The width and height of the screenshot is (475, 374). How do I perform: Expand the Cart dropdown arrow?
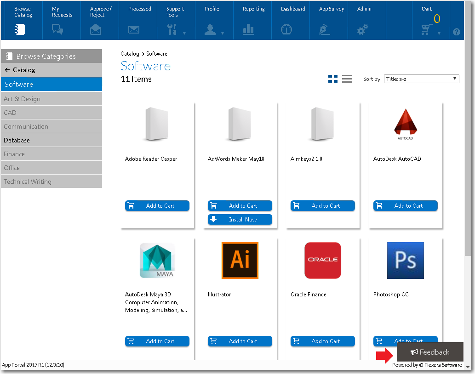[x=439, y=33]
